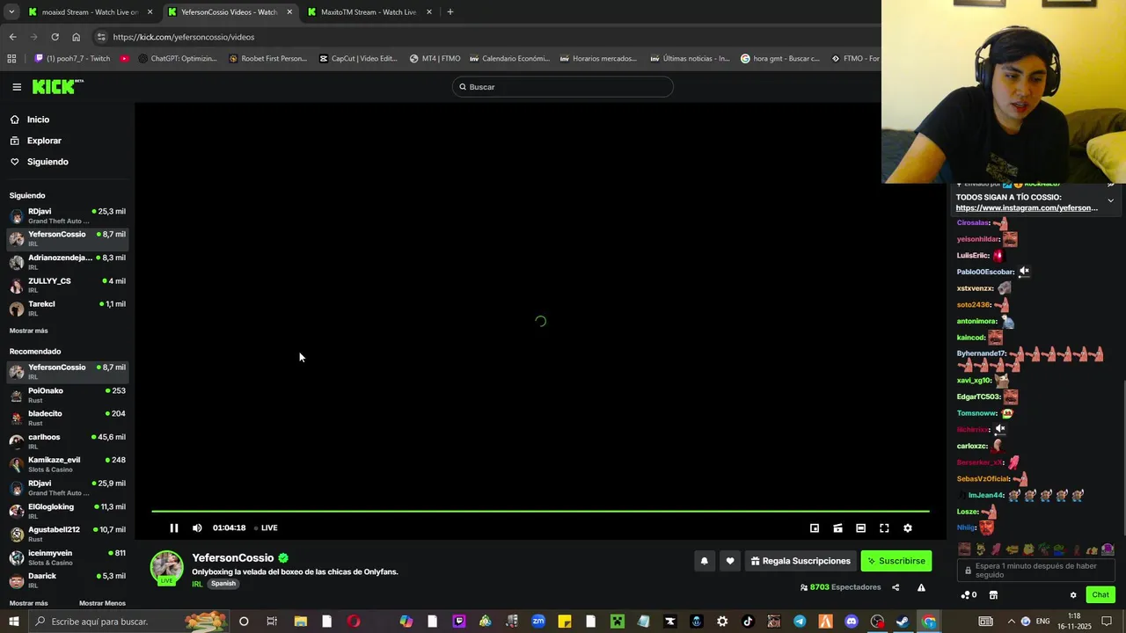Open ElGlogloking recommended channel
1126x633 pixels.
click(67, 511)
